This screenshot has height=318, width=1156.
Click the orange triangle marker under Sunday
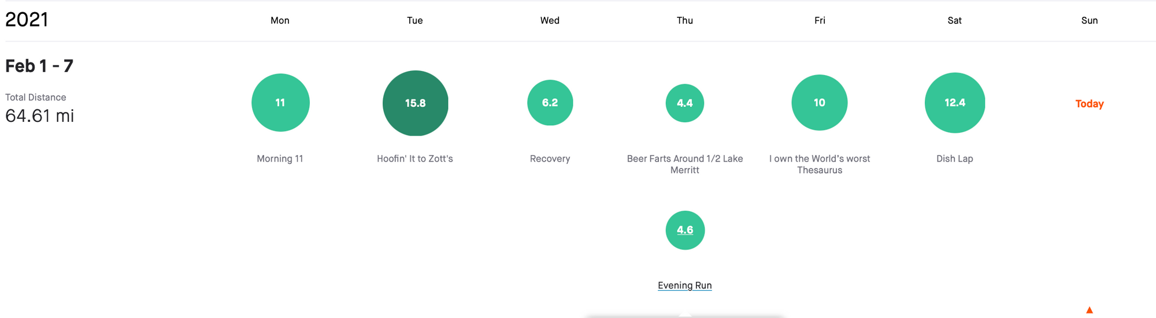(1090, 310)
